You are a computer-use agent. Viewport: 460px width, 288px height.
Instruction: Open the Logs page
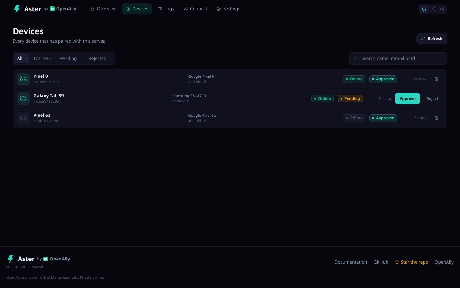tap(166, 9)
